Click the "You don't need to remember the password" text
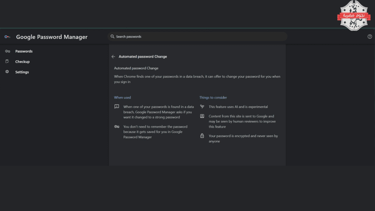This screenshot has width=375, height=211. (x=155, y=132)
